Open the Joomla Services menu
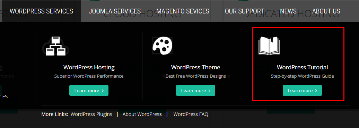 (115, 11)
